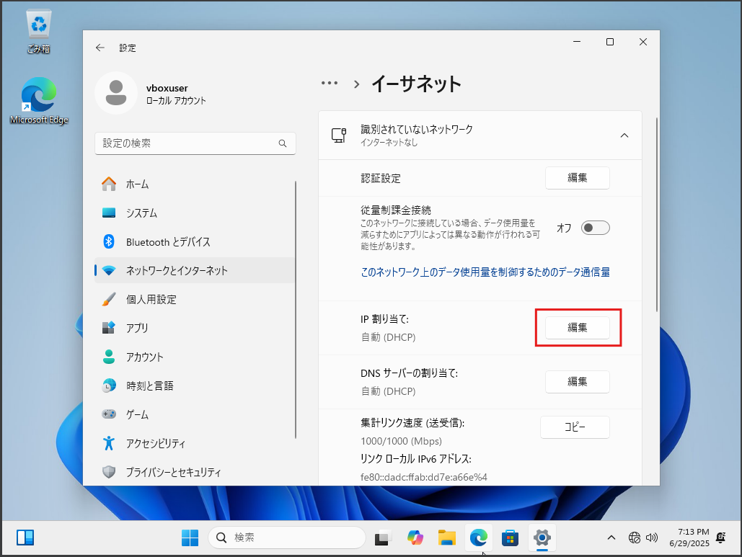Click 編集 for DNS サーバーの割り当て
This screenshot has width=742, height=557.
pyautogui.click(x=578, y=382)
